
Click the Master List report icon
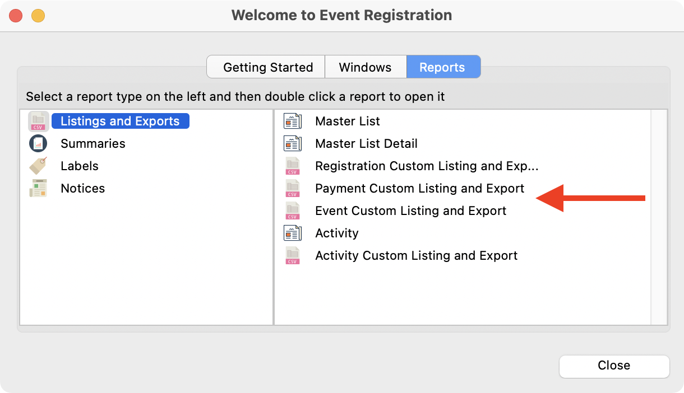[292, 121]
